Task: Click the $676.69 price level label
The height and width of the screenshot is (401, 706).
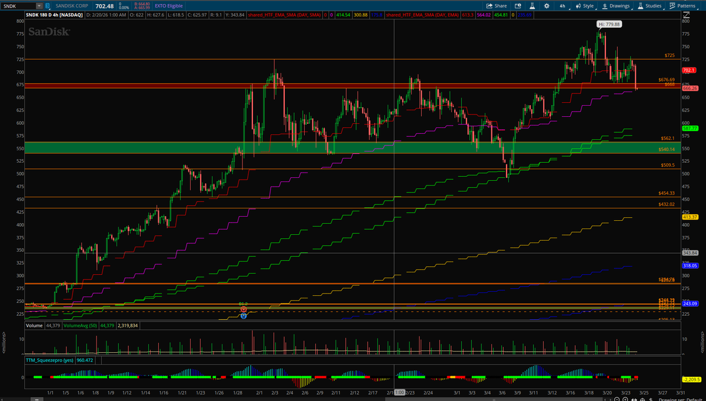Action: (x=666, y=79)
